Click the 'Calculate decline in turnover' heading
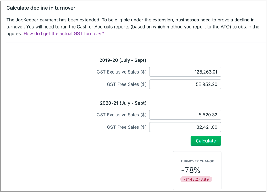Image resolution: width=267 pixels, height=192 pixels. [x=41, y=8]
